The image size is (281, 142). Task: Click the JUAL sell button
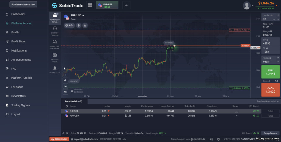270,90
